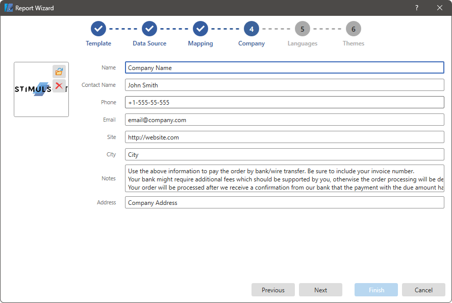Open a logo image file
This screenshot has height=303, width=452.
coord(59,72)
